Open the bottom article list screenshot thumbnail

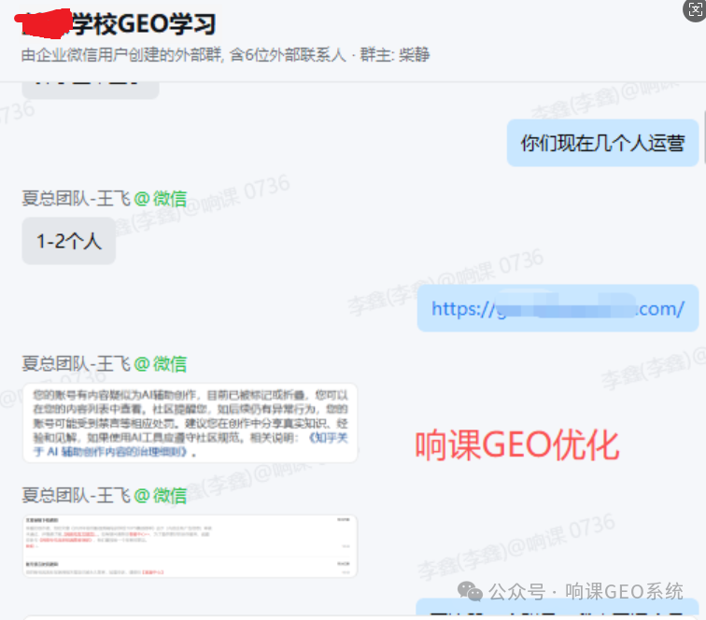[190, 546]
